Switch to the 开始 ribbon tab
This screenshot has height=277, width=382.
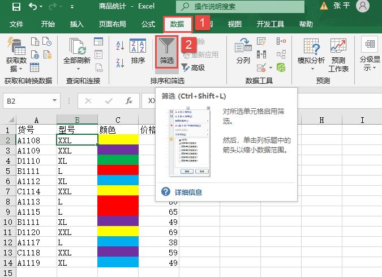click(x=48, y=24)
